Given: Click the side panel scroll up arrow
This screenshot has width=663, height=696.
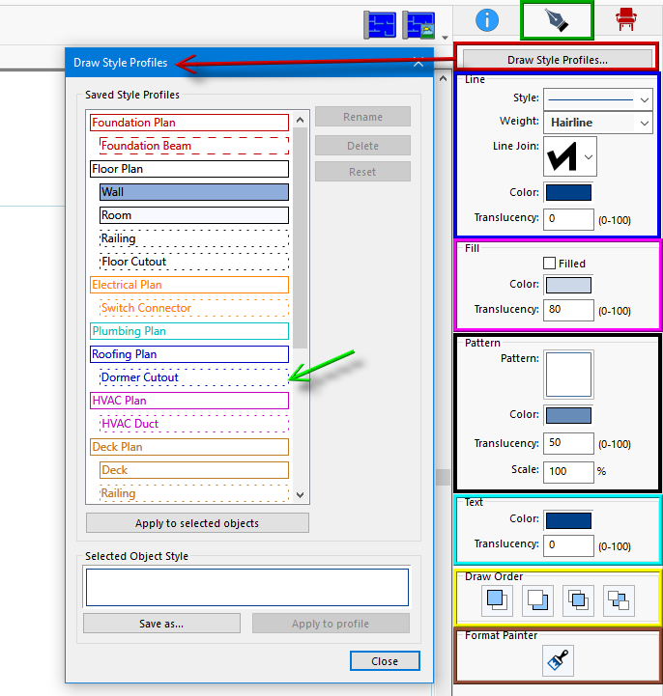Looking at the screenshot, I should 443,78.
